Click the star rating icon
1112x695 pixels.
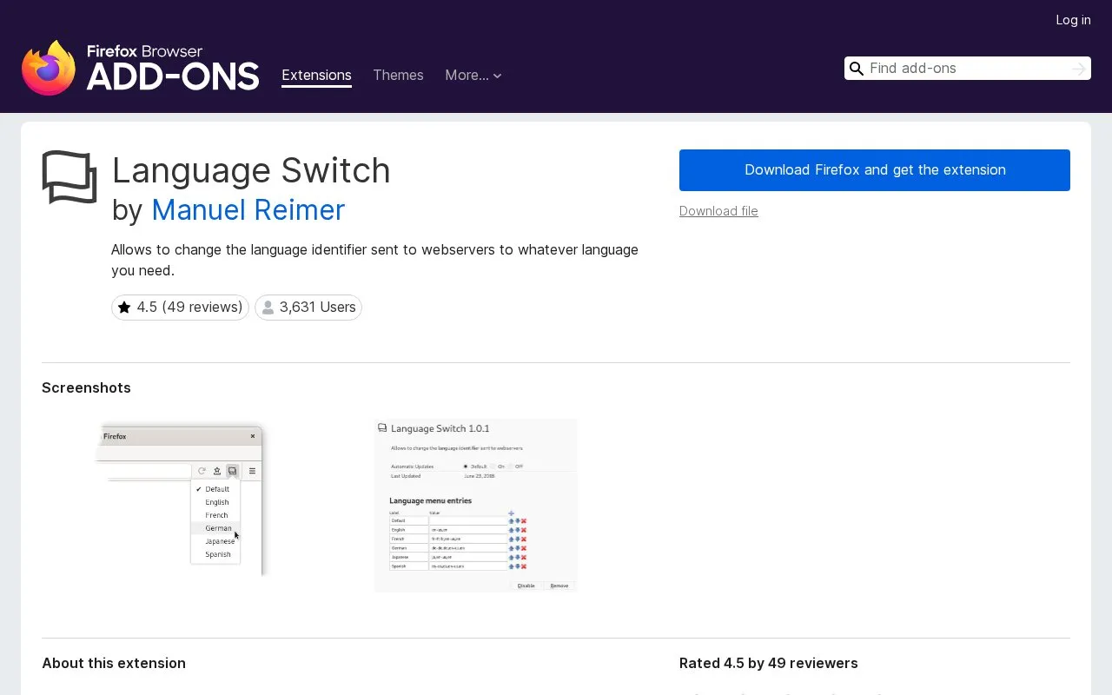pos(124,308)
